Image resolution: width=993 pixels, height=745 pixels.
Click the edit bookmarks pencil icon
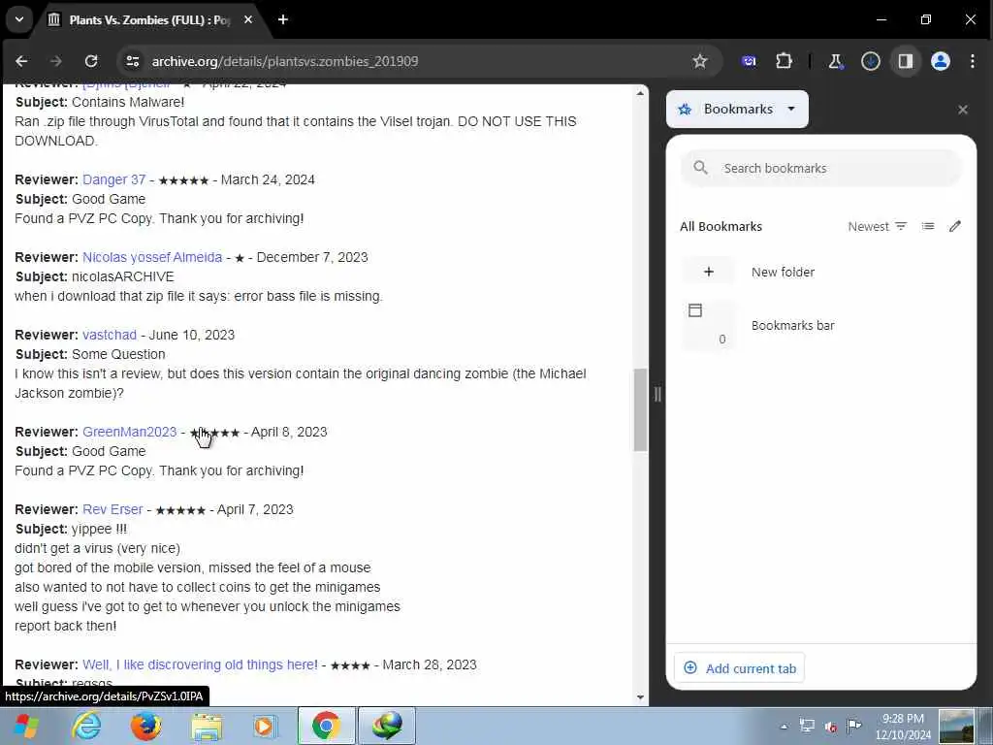tap(955, 226)
